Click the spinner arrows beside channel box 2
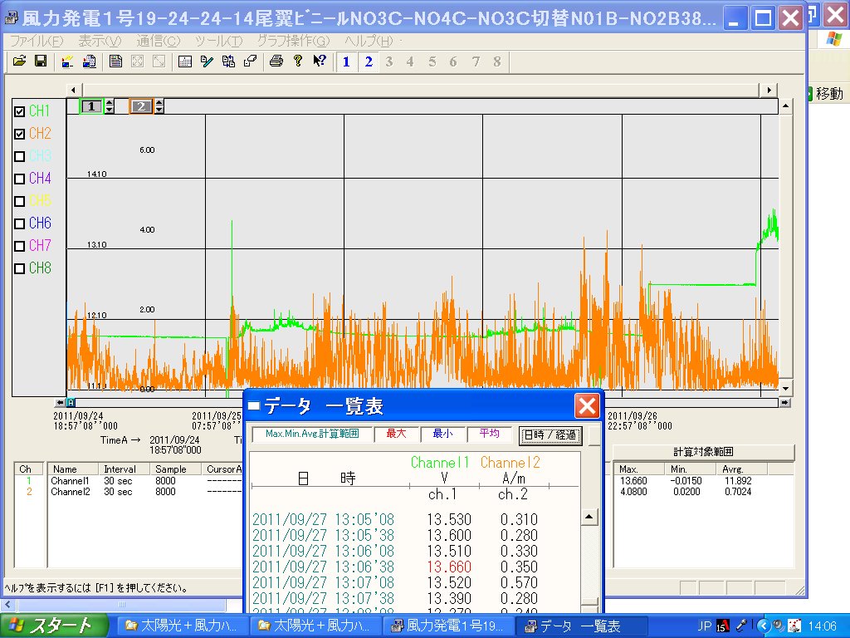 (x=159, y=106)
